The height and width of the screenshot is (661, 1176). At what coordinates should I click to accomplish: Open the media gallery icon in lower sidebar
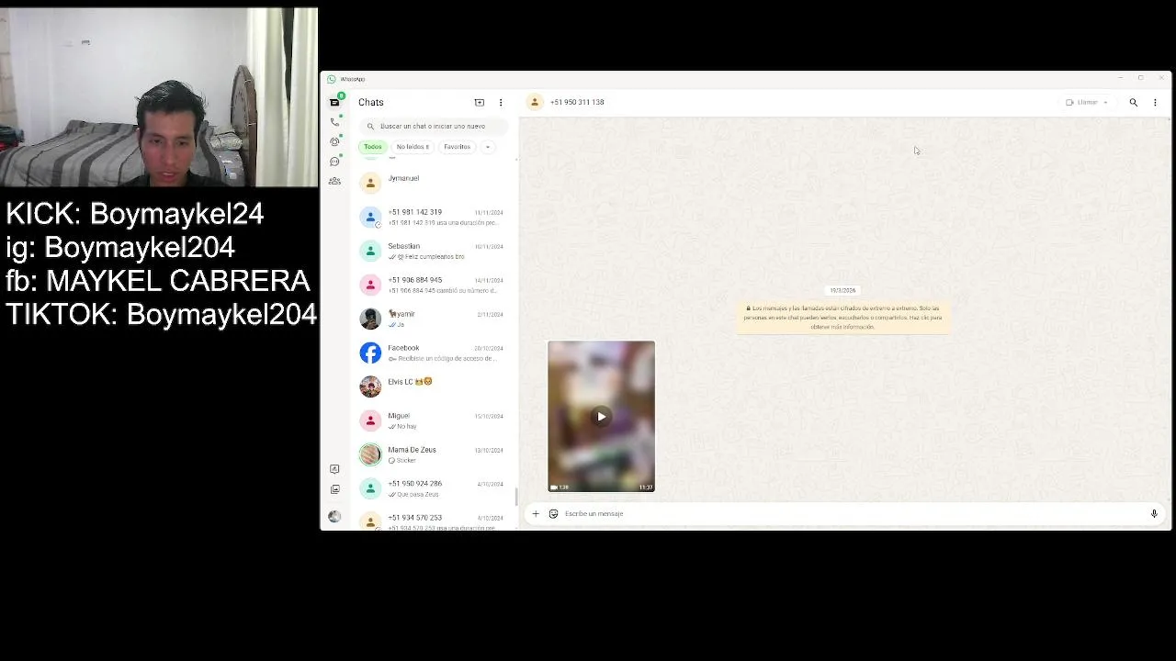[334, 489]
